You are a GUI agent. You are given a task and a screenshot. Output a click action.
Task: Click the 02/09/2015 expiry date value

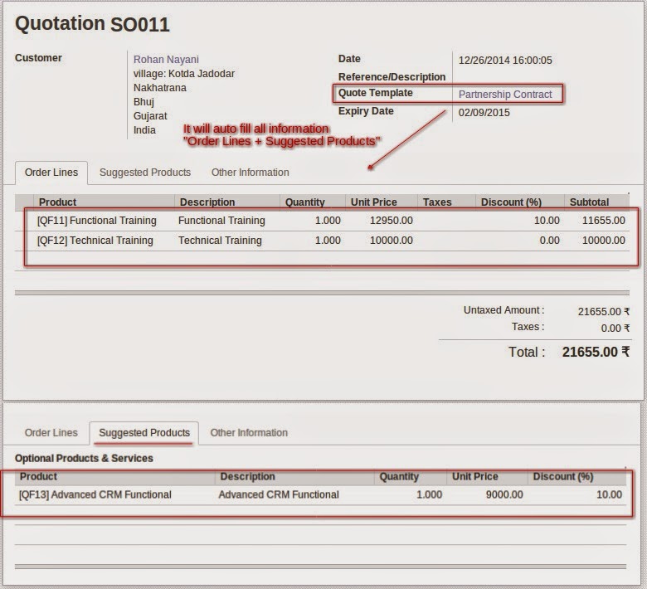coord(484,113)
